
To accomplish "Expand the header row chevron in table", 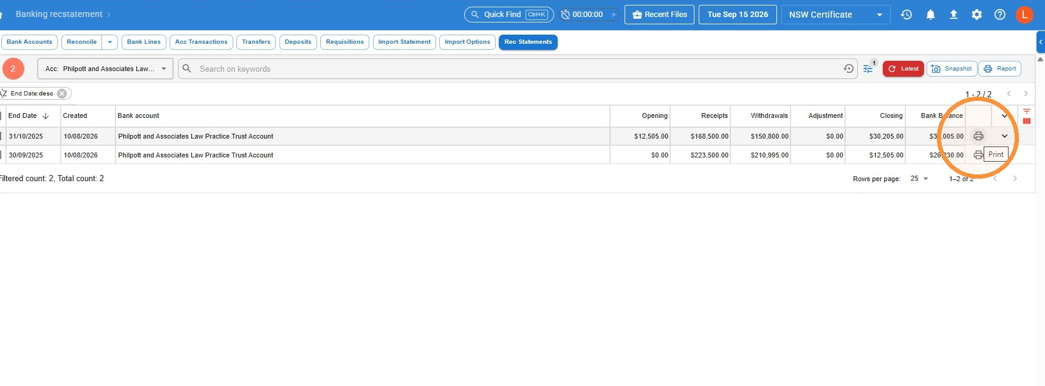I will click(x=1004, y=116).
